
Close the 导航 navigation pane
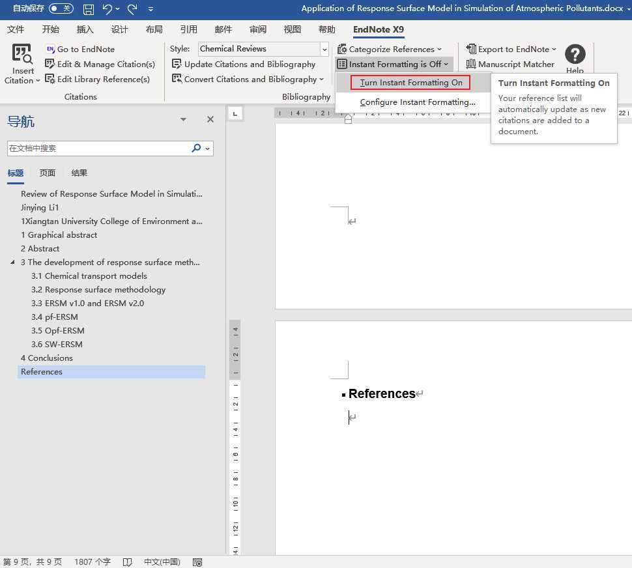tap(210, 119)
